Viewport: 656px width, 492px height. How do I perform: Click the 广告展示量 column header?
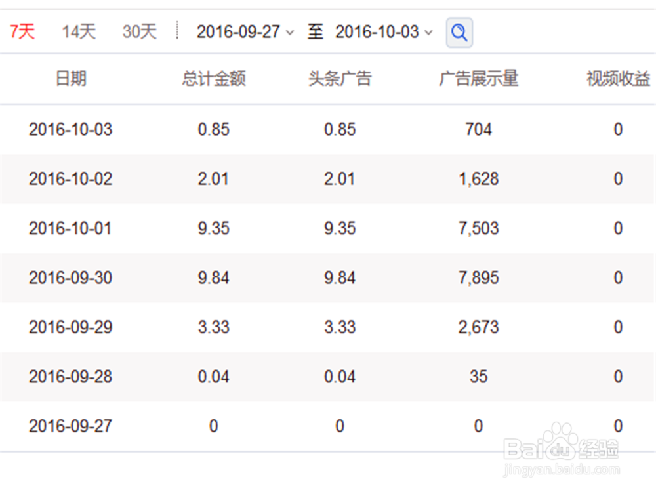point(479,79)
